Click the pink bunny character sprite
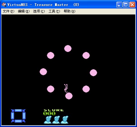This screenshot has height=127, width=137. (x=66, y=88)
